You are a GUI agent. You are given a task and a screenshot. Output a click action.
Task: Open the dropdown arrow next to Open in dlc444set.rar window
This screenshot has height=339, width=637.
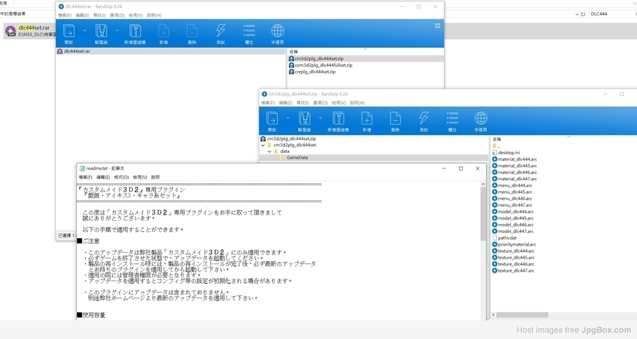(85, 30)
